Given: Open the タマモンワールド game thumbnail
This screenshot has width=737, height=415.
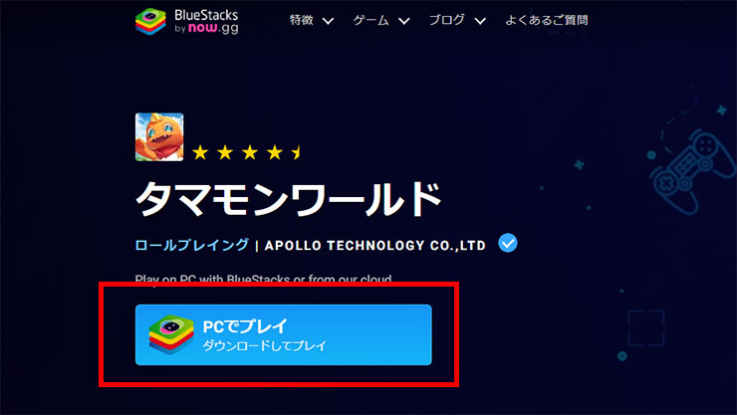Looking at the screenshot, I should pos(159,137).
